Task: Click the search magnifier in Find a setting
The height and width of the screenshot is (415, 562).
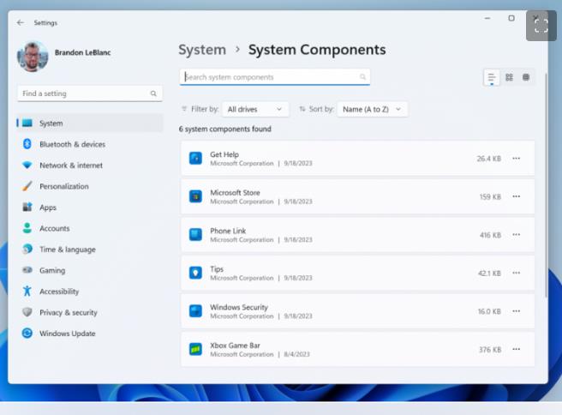Action: click(x=154, y=93)
